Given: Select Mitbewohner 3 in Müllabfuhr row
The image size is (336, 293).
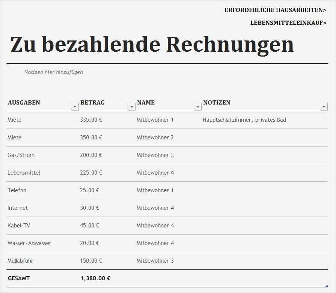Looking at the screenshot, I should click(x=155, y=261).
